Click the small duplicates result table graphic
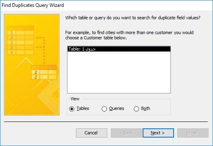This screenshot has width=213, height=146. (44, 72)
